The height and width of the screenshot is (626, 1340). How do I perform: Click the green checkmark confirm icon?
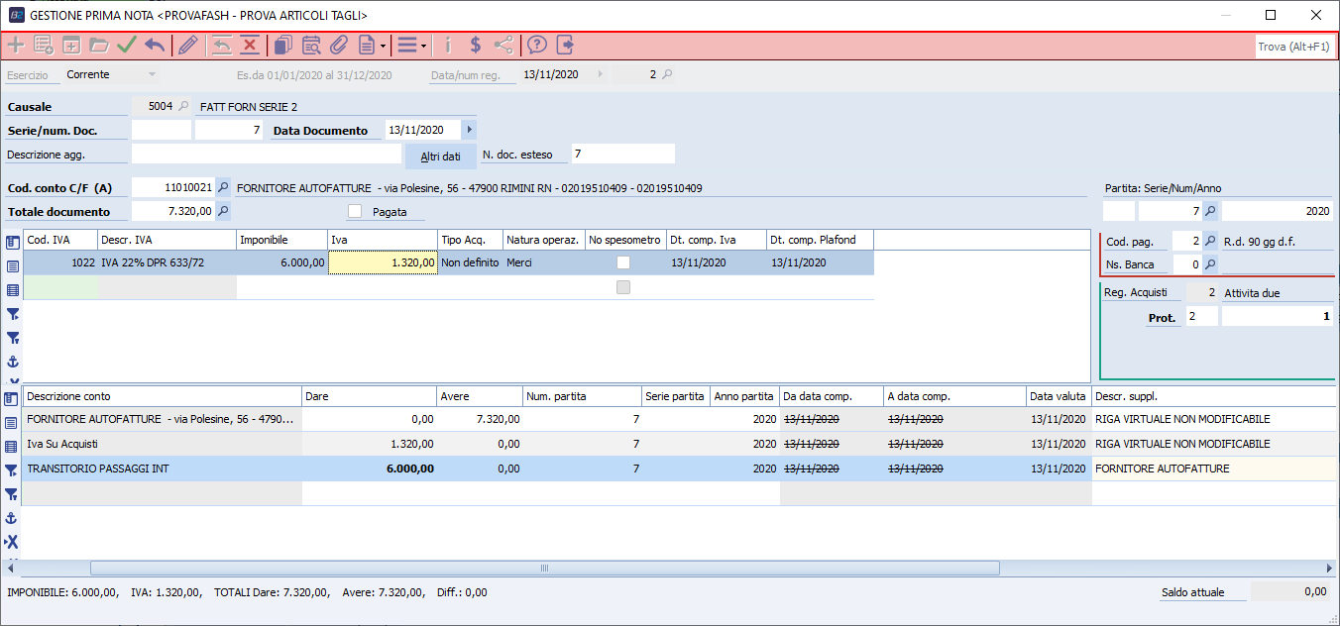(126, 45)
